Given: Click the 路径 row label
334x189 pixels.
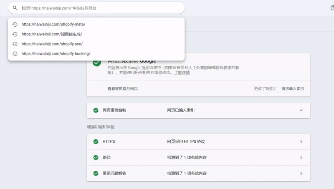Looking at the screenshot, I should (106, 158).
